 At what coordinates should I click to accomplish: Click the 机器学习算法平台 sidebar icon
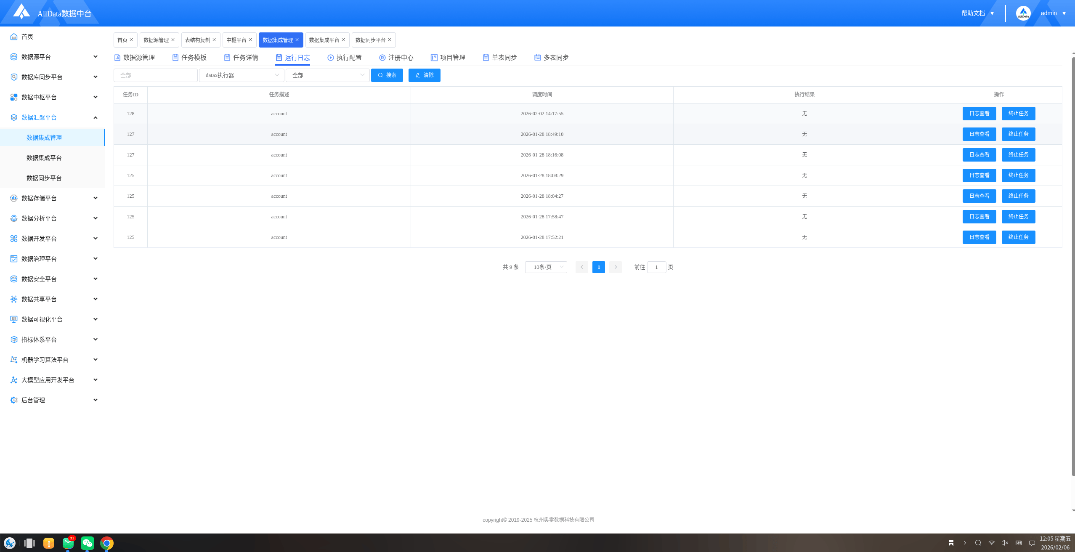(14, 360)
